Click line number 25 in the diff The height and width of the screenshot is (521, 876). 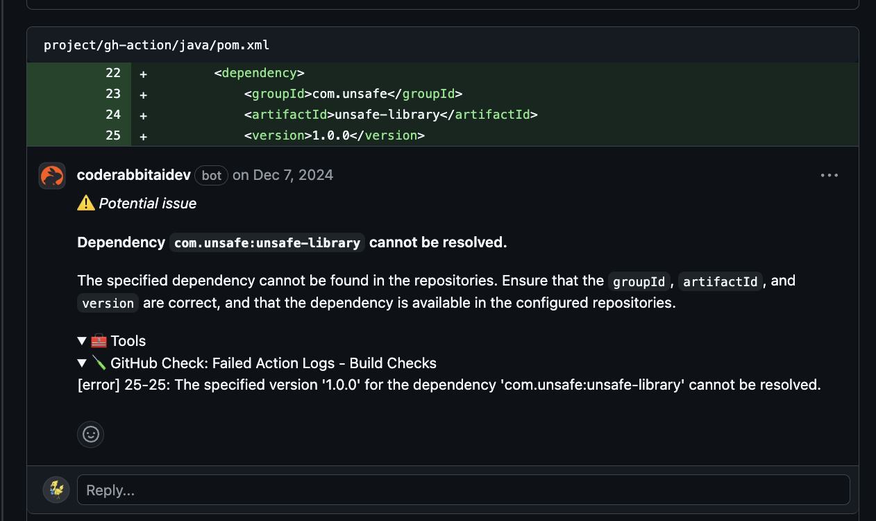click(113, 135)
